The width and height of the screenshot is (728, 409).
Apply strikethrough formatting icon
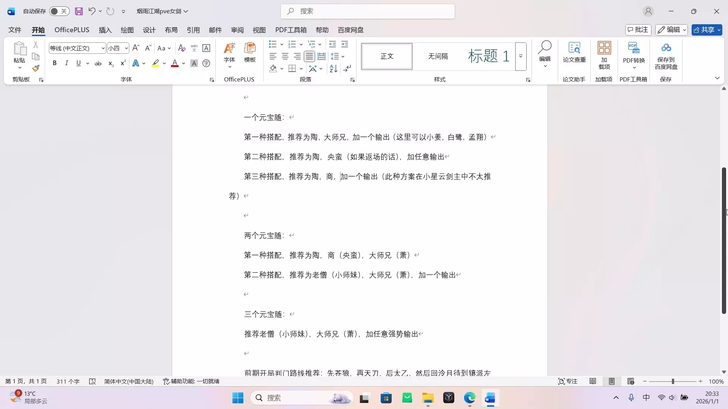pos(98,64)
